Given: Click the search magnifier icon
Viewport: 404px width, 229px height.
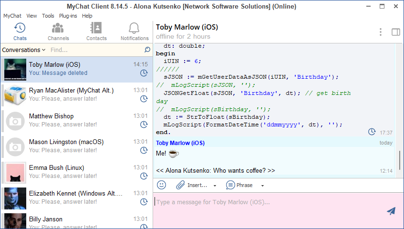Looking at the screenshot, I should coord(147,50).
